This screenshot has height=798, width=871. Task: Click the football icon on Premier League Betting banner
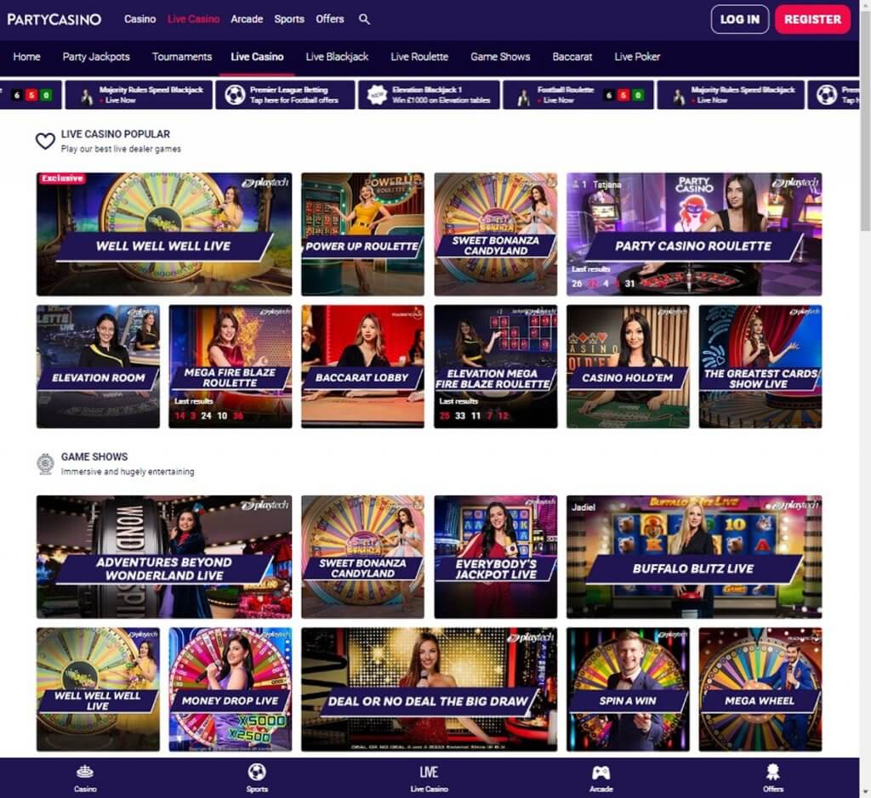click(x=235, y=95)
